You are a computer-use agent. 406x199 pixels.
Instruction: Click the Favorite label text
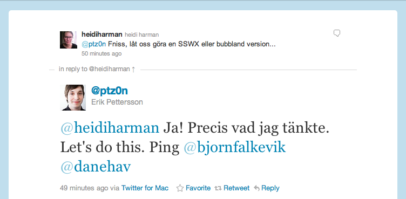click(x=198, y=188)
